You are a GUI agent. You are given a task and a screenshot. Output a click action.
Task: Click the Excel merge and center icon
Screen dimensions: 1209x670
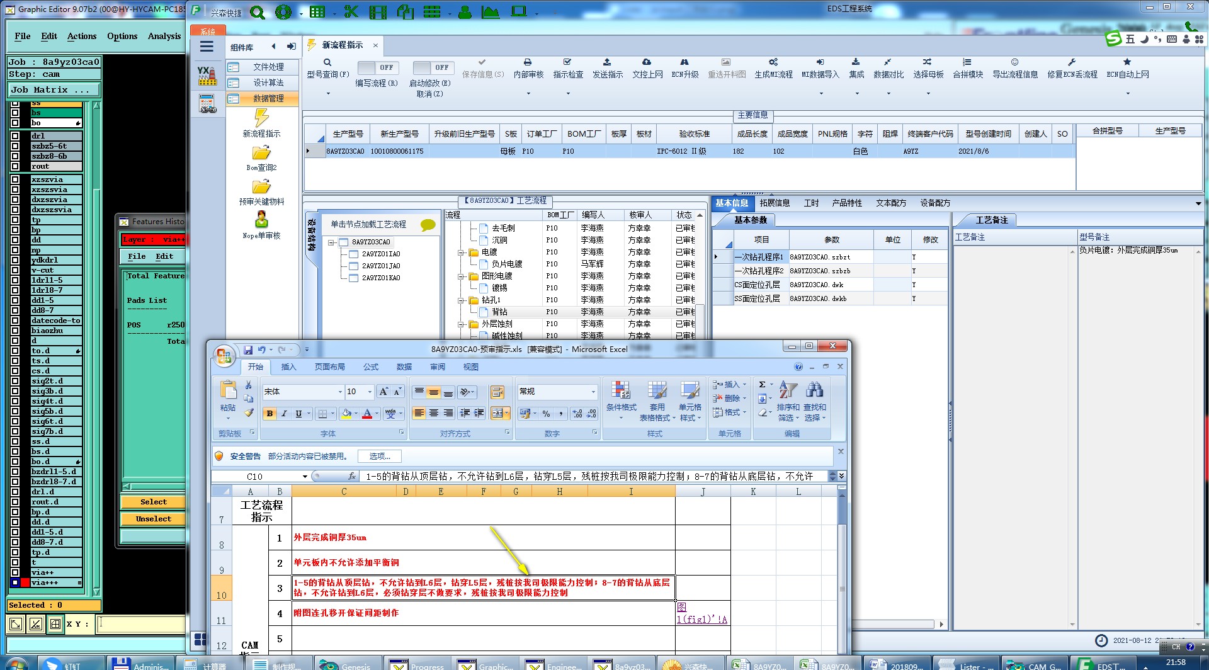pos(497,414)
